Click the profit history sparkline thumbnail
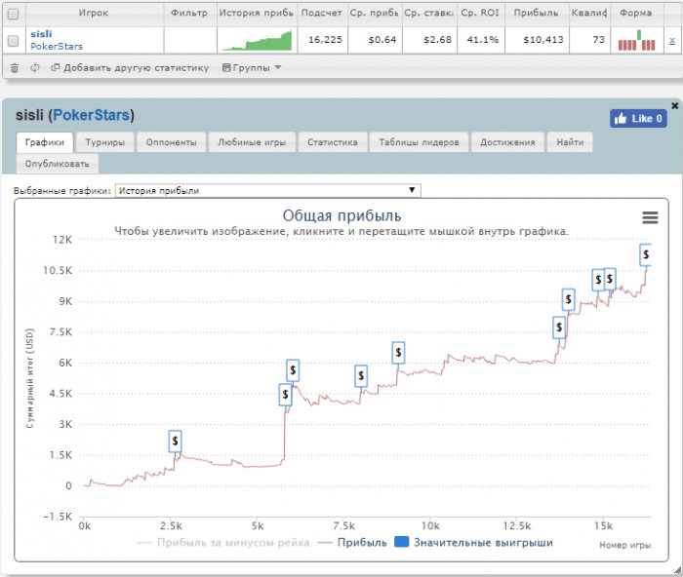The image size is (683, 577). click(256, 40)
